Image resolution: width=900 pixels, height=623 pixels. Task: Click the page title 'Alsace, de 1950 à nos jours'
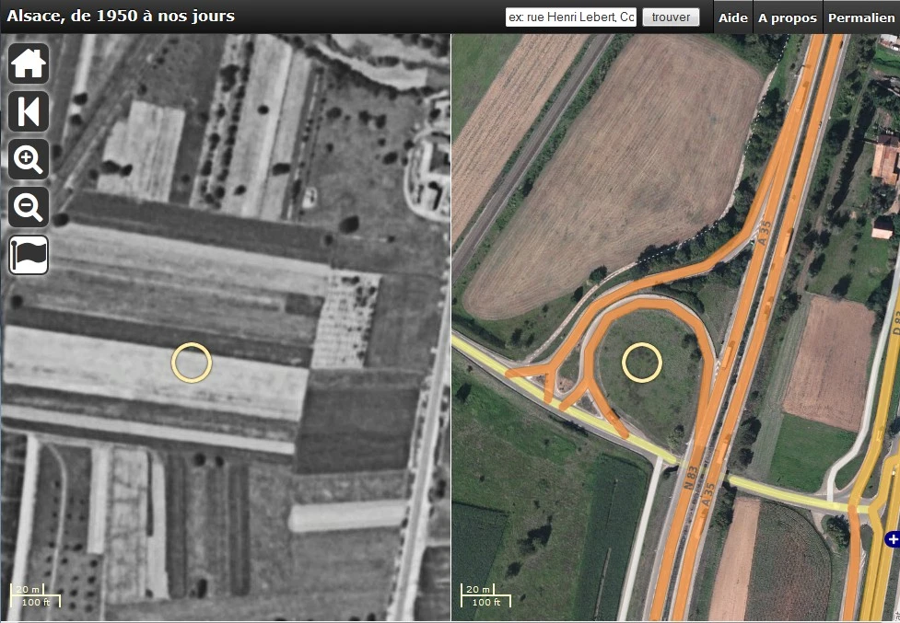(121, 16)
